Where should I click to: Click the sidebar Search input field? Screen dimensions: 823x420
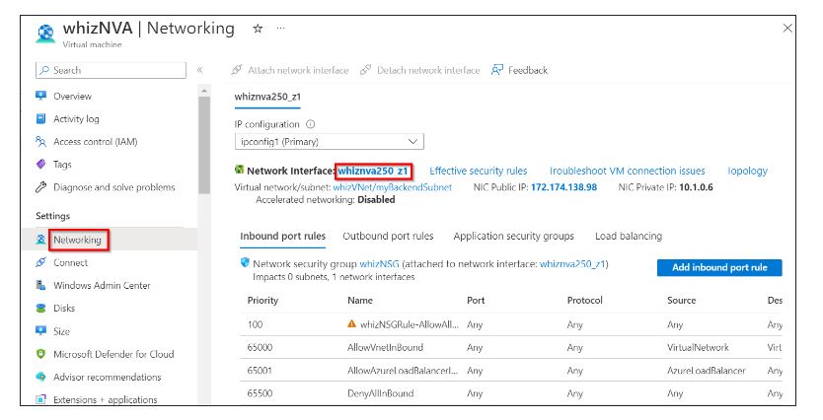111,70
